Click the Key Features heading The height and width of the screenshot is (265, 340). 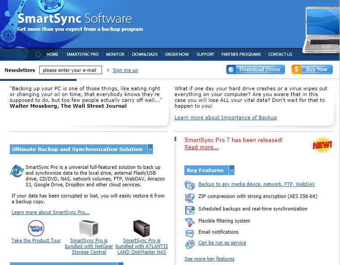click(206, 170)
